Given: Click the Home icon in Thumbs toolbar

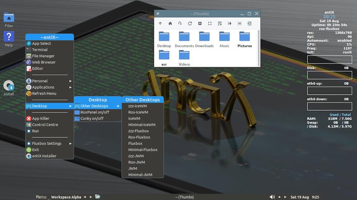Looking at the screenshot, I should point(170,24).
